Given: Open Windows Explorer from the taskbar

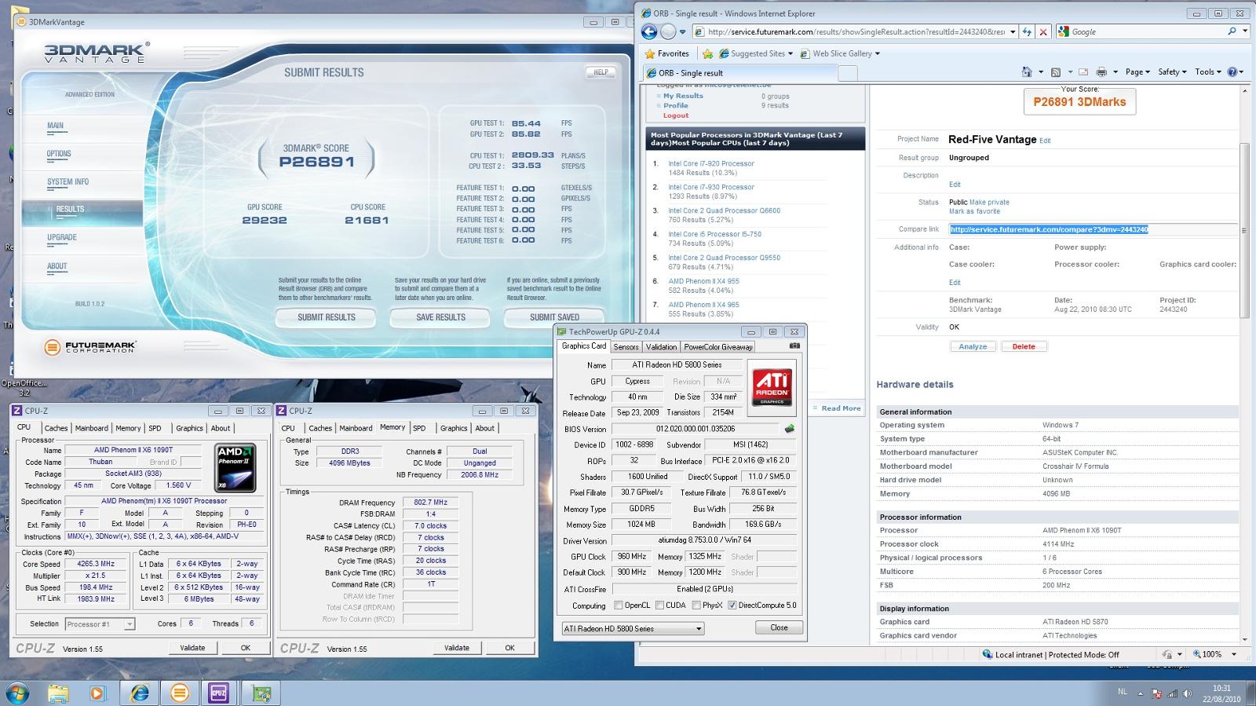Looking at the screenshot, I should pos(58,693).
